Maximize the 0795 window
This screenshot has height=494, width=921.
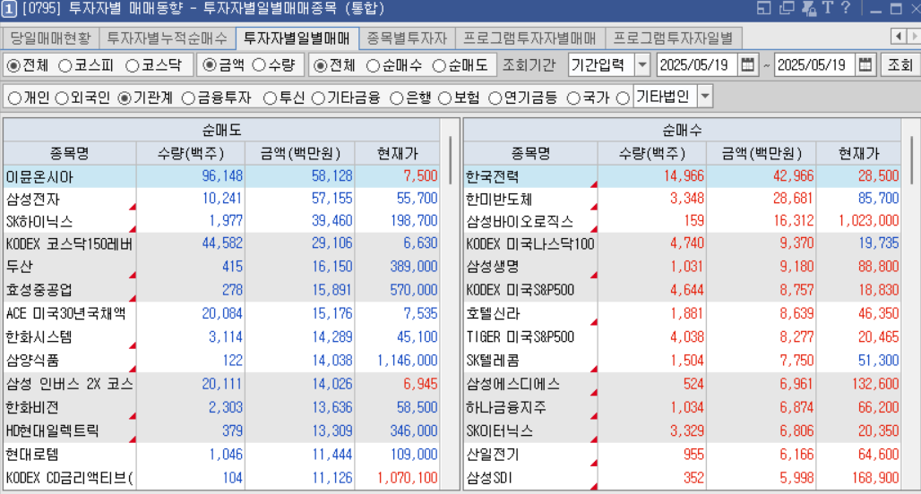click(x=896, y=9)
